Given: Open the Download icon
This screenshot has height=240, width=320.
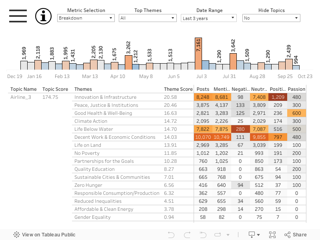Looking at the screenshot, I should pyautogui.click(x=252, y=235).
